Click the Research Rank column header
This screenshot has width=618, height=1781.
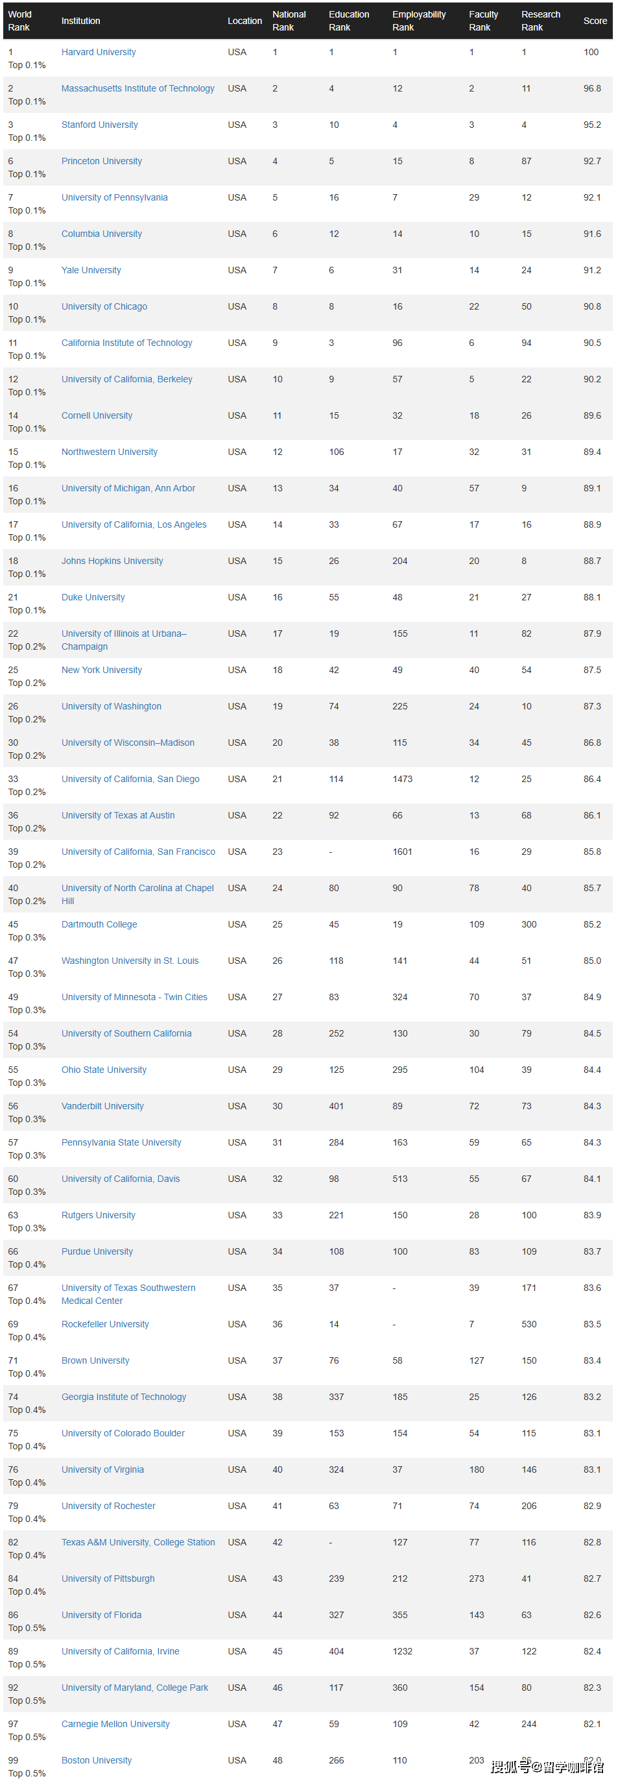[540, 21]
